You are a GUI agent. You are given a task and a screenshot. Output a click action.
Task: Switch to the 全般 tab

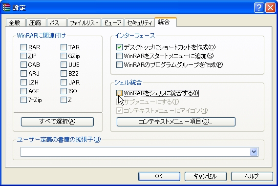tap(16, 22)
